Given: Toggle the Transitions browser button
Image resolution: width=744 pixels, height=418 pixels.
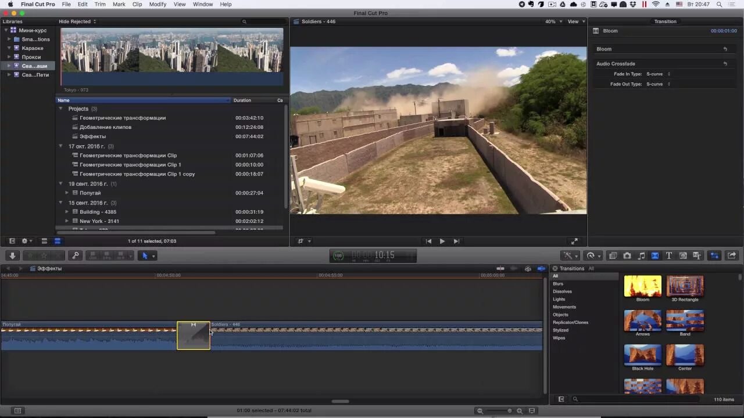Looking at the screenshot, I should pos(655,255).
